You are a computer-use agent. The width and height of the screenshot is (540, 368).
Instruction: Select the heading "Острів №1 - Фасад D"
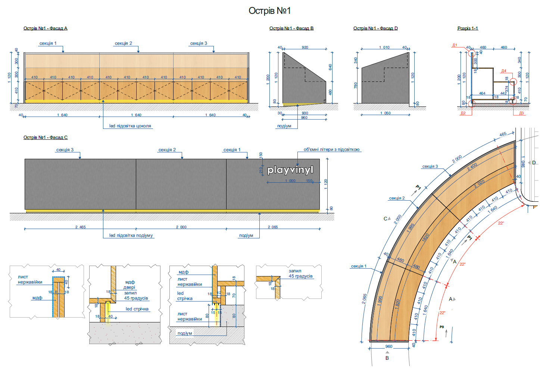[x=375, y=28]
